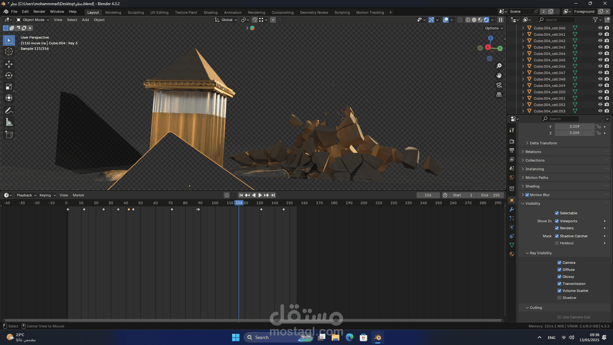Toggle camera view in viewport
Viewport: 613px width, 345px height.
[499, 85]
